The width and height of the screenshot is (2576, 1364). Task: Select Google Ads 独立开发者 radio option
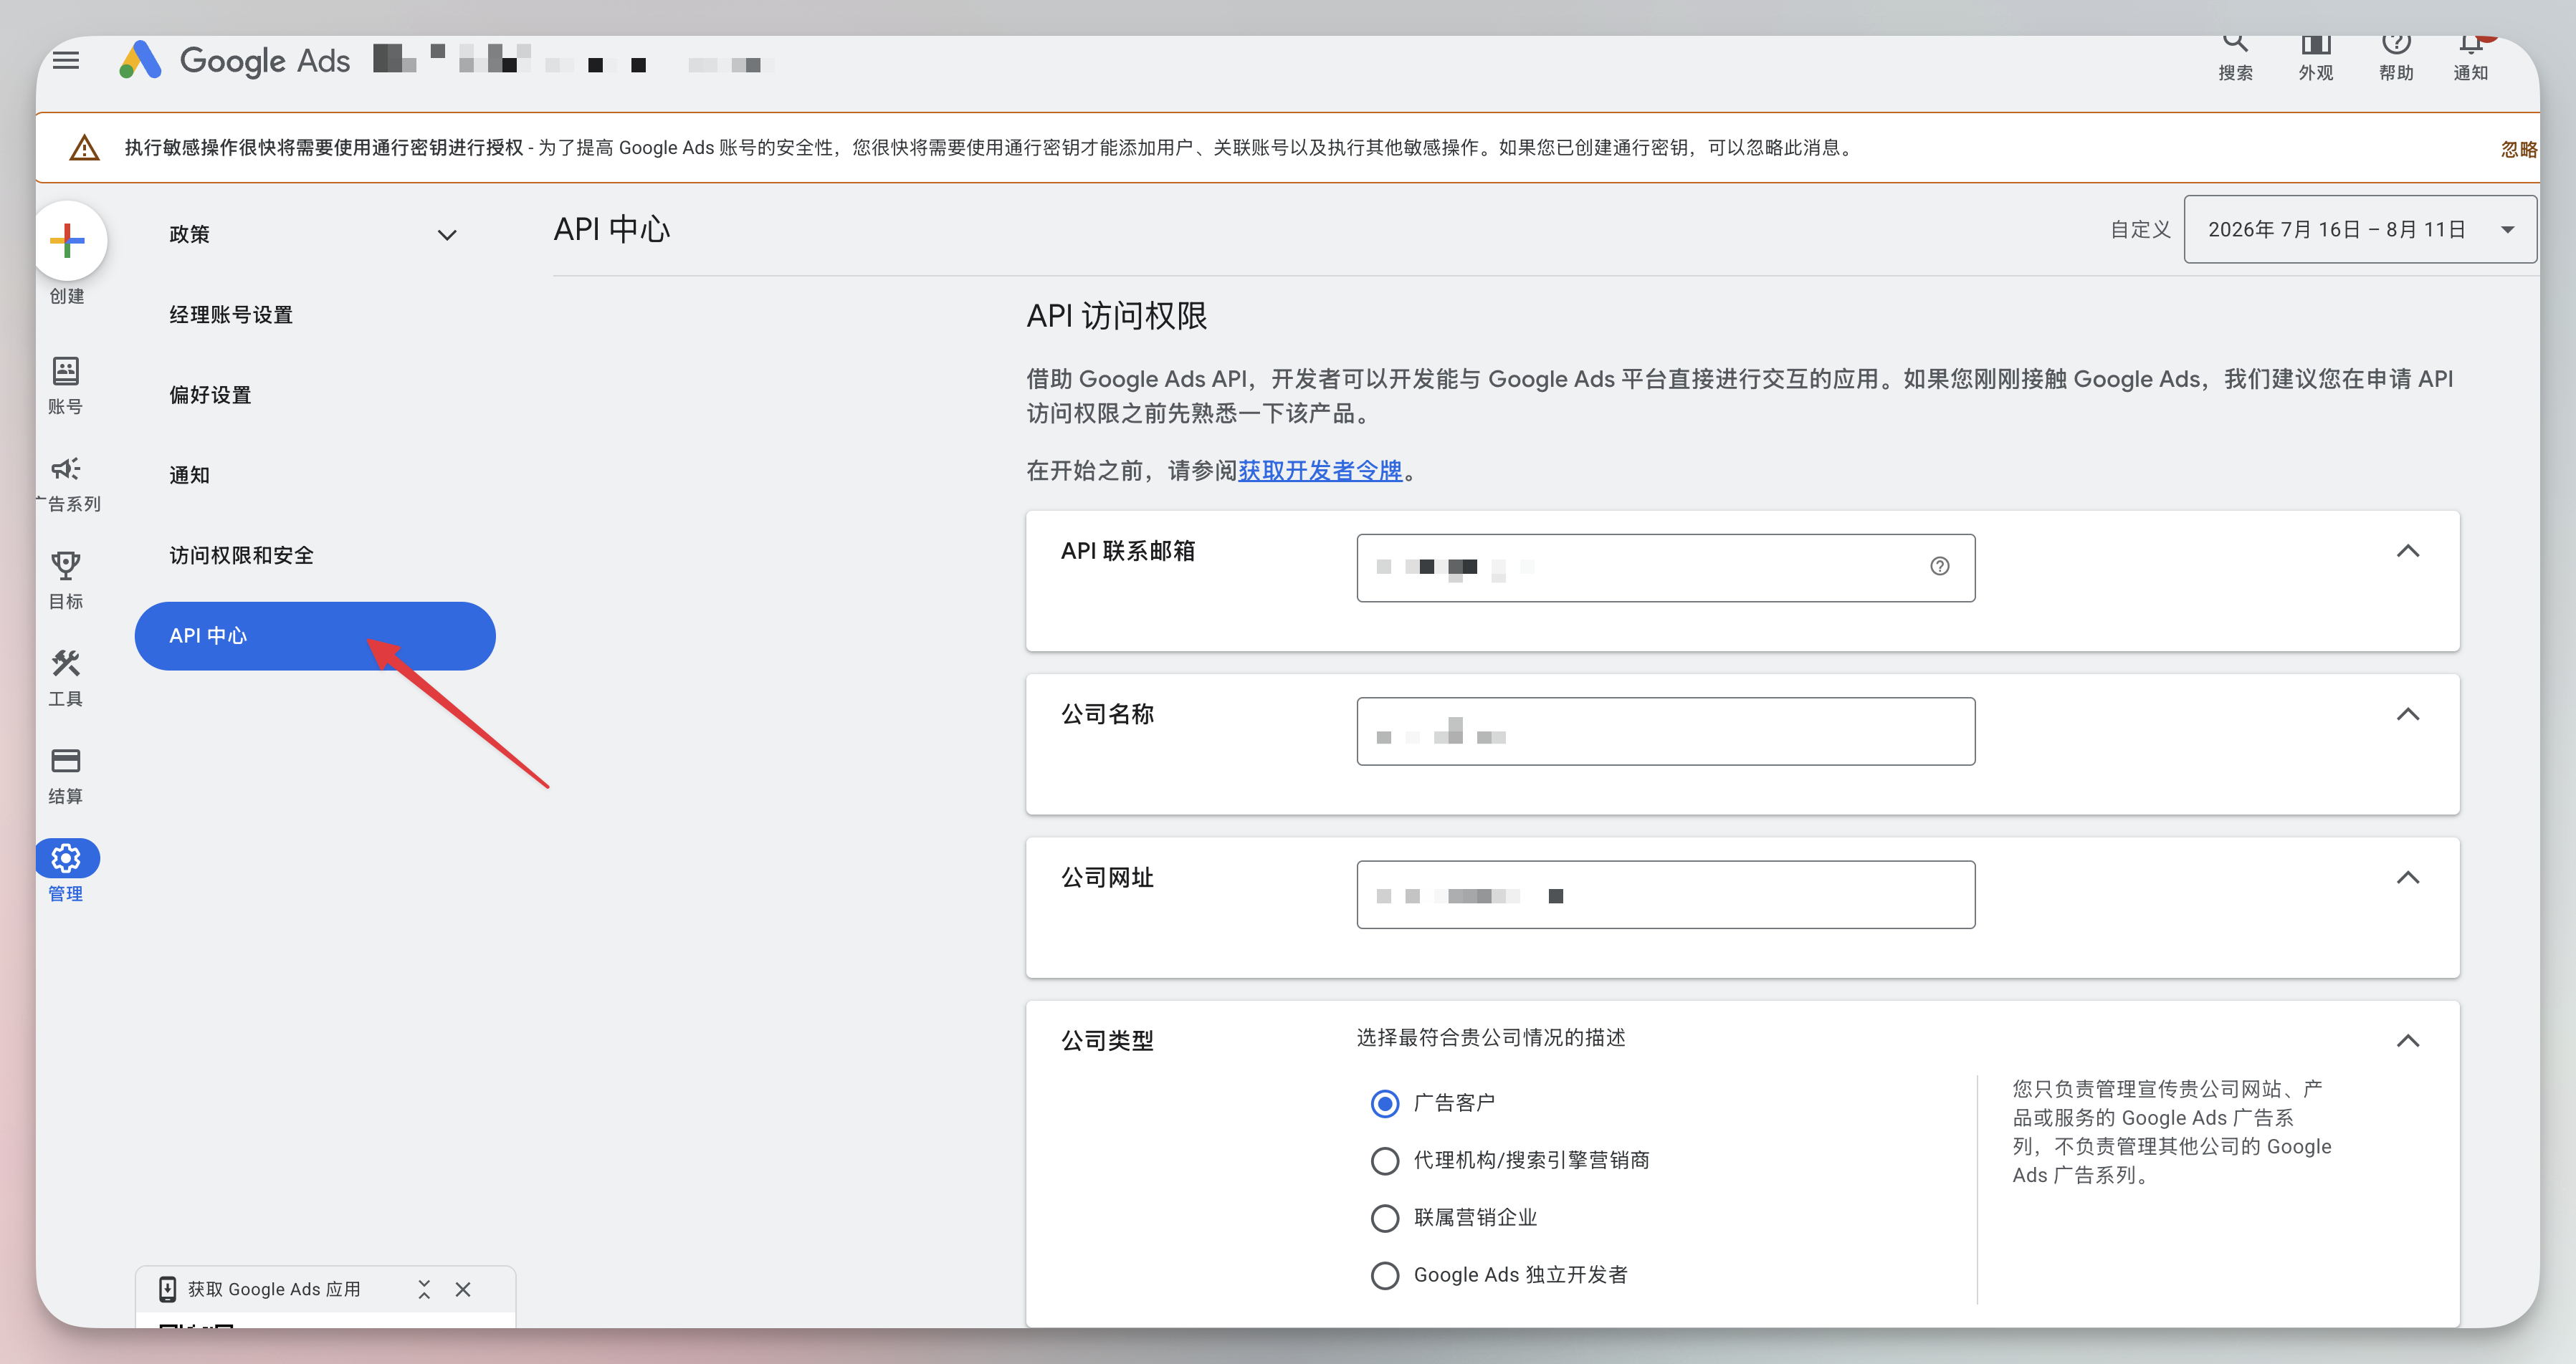[x=1385, y=1275]
